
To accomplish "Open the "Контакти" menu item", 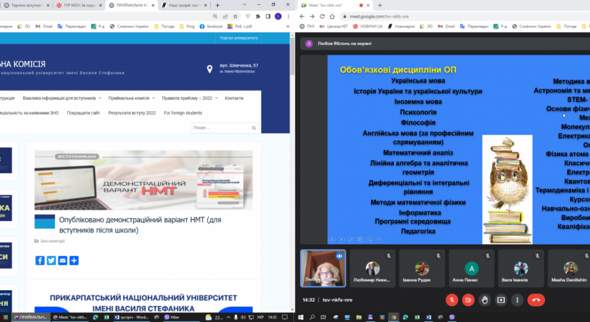I will click(x=234, y=98).
